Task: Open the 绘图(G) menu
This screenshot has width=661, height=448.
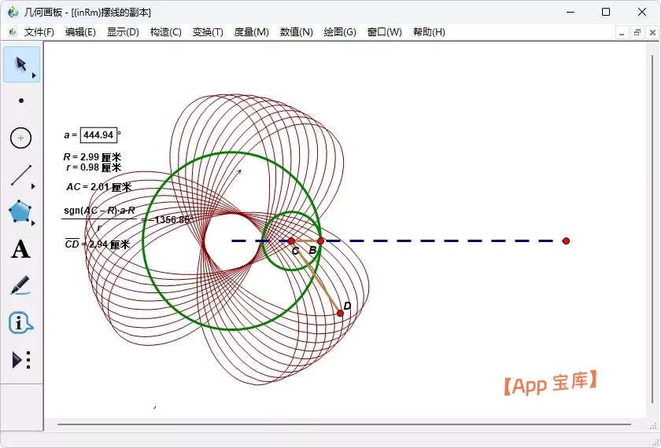Action: (x=340, y=32)
